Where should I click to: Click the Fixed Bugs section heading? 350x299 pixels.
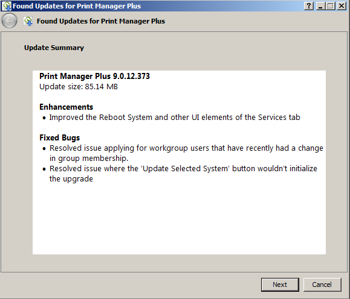tap(59, 138)
